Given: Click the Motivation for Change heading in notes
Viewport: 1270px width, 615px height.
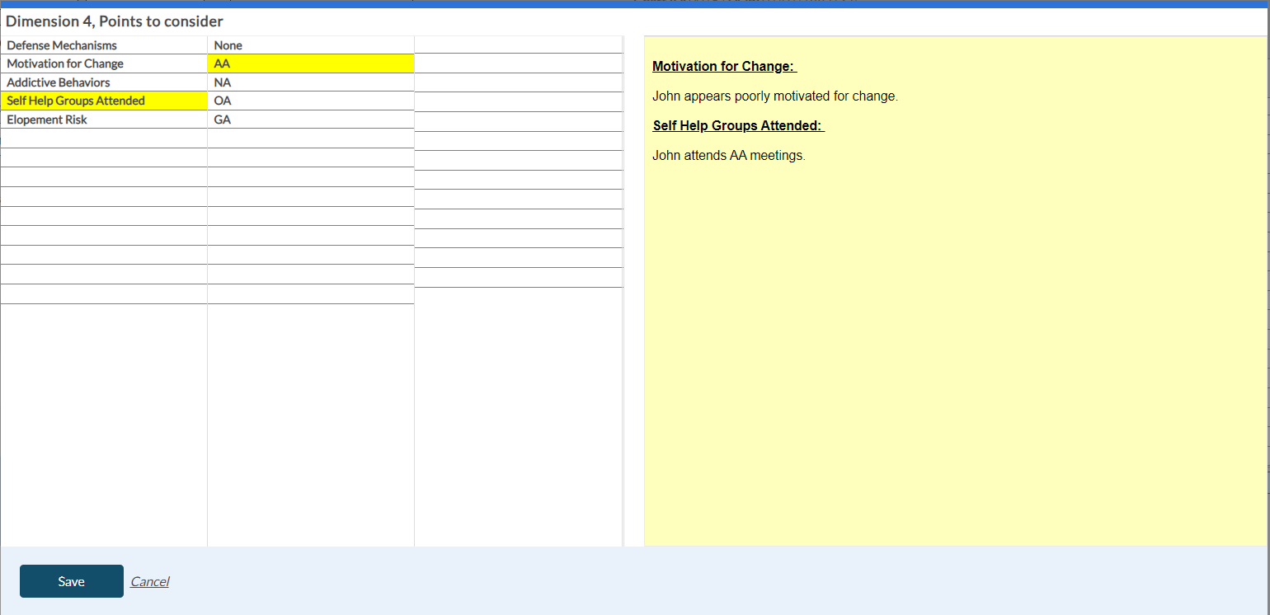Looking at the screenshot, I should point(722,67).
